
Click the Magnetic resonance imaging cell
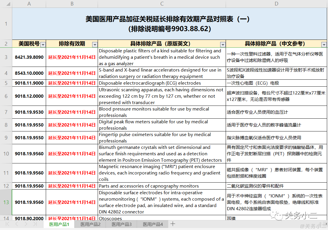coord(162,173)
